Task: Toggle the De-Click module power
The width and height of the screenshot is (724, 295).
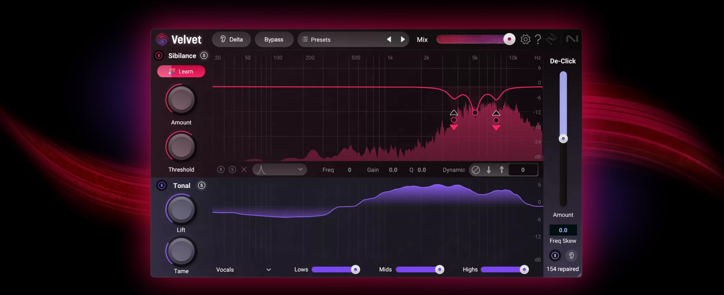Action: click(555, 256)
